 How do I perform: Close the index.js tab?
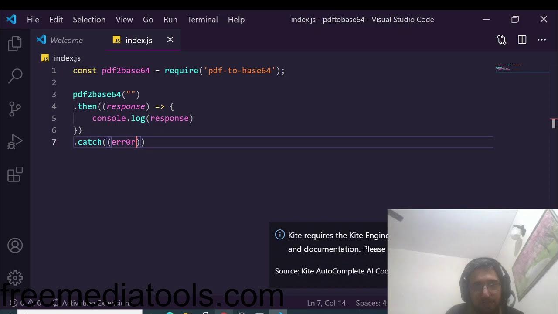click(x=170, y=40)
